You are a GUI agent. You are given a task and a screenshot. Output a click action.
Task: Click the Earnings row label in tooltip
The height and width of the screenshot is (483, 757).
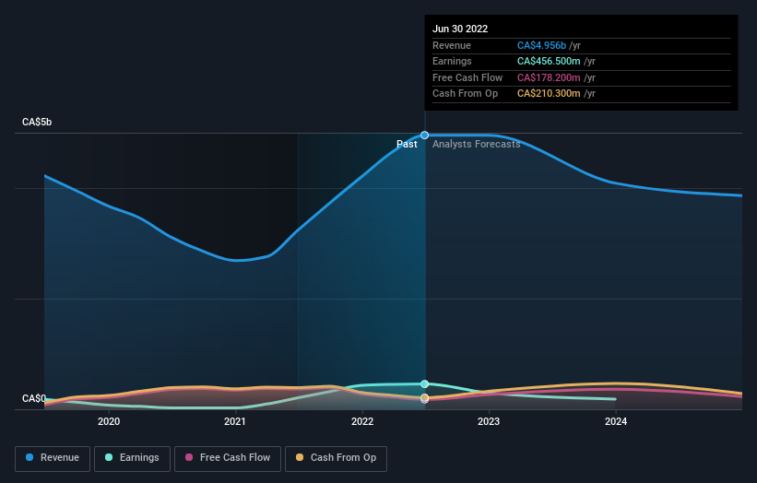click(452, 61)
